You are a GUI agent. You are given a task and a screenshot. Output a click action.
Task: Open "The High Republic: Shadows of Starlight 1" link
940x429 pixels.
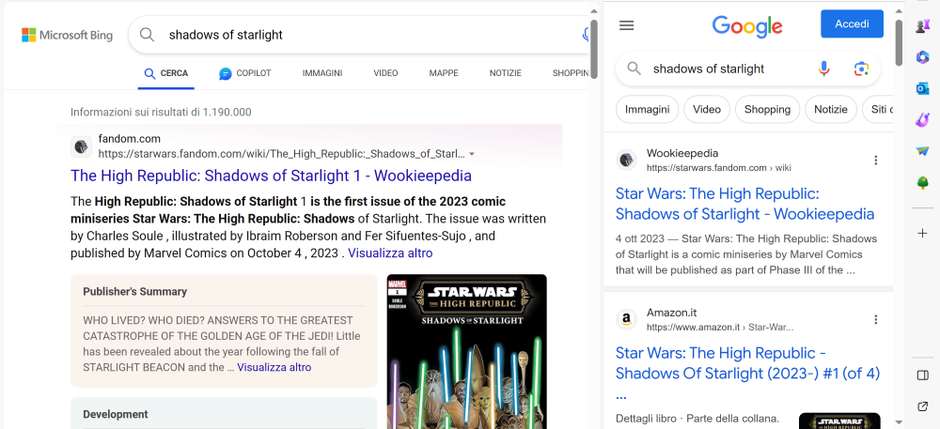[271, 176]
